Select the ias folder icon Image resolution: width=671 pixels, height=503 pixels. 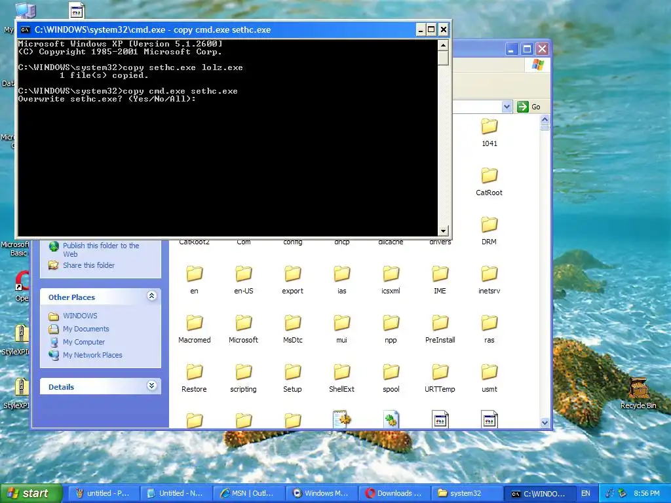click(x=342, y=274)
